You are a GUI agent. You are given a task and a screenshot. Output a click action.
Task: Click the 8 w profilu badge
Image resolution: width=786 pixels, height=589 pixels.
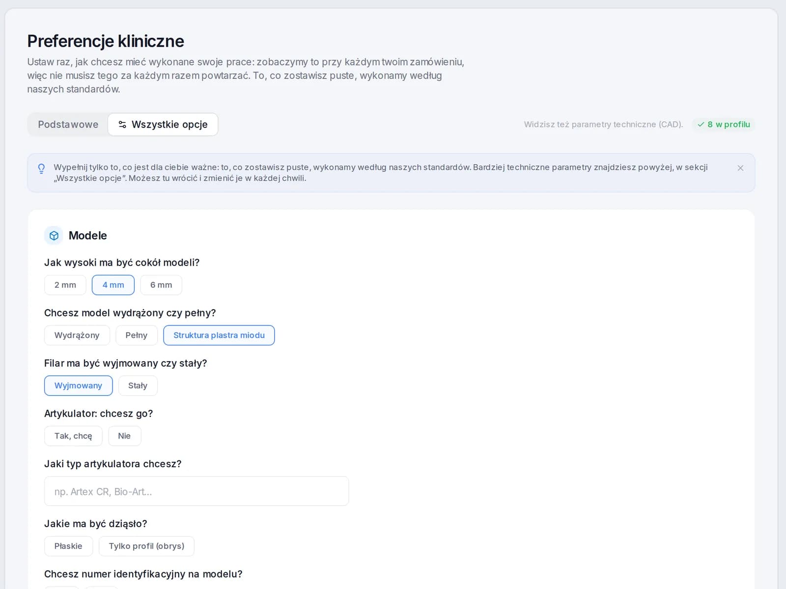point(724,125)
